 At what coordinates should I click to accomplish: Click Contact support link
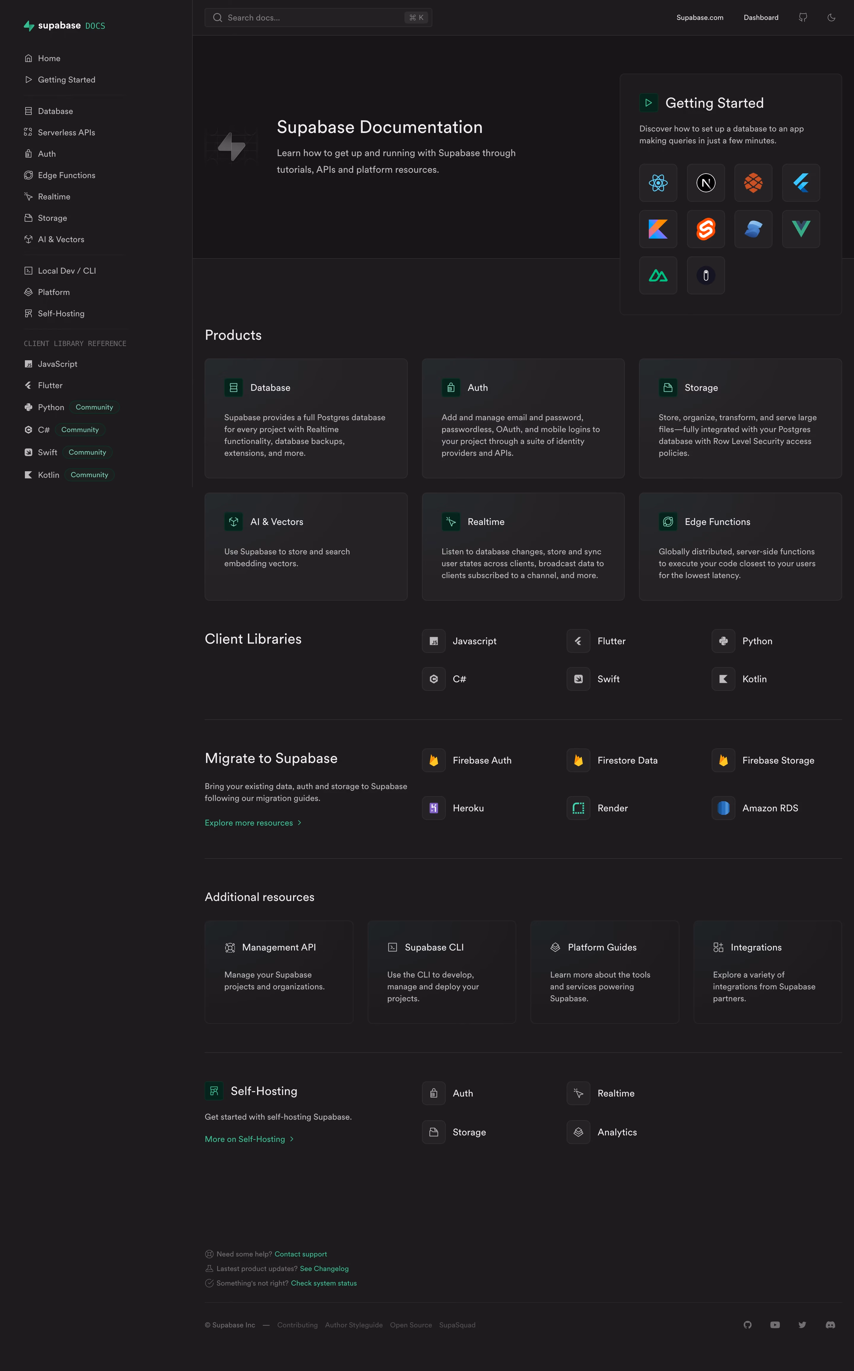(300, 1254)
